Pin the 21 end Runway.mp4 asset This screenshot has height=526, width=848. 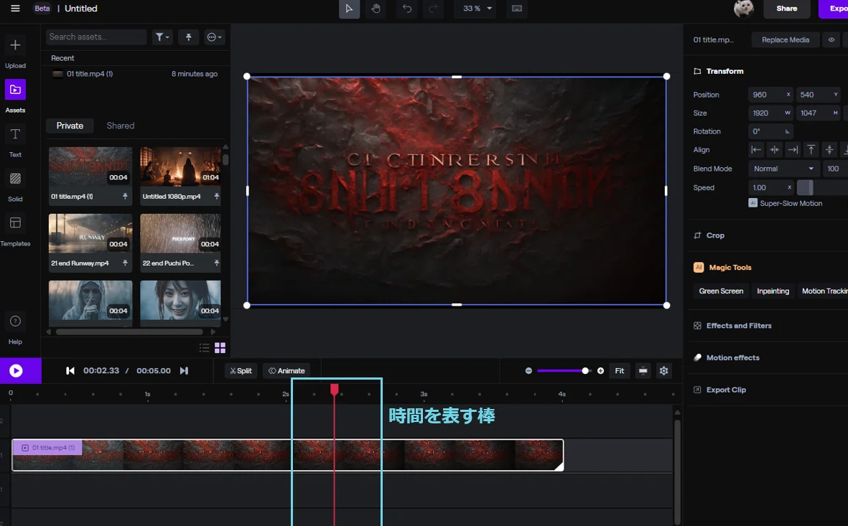click(x=125, y=263)
